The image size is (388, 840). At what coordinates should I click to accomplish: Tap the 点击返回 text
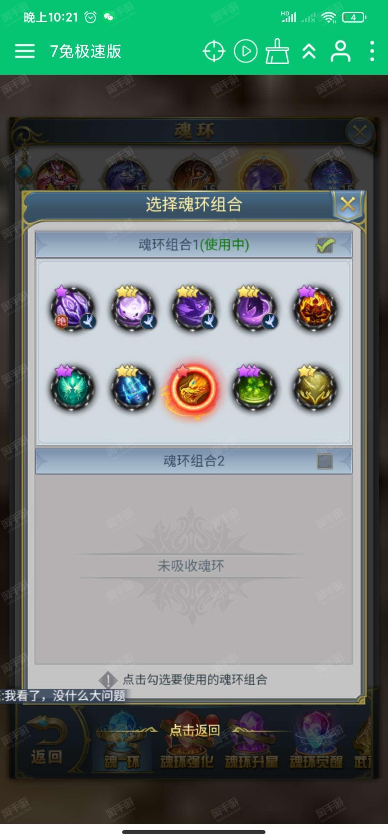(x=194, y=730)
